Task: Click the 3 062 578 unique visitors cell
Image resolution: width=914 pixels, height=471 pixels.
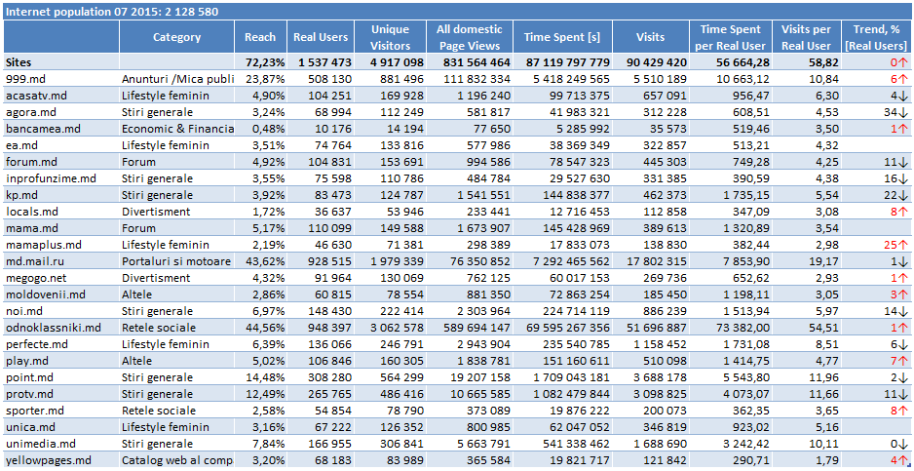Action: [x=391, y=328]
